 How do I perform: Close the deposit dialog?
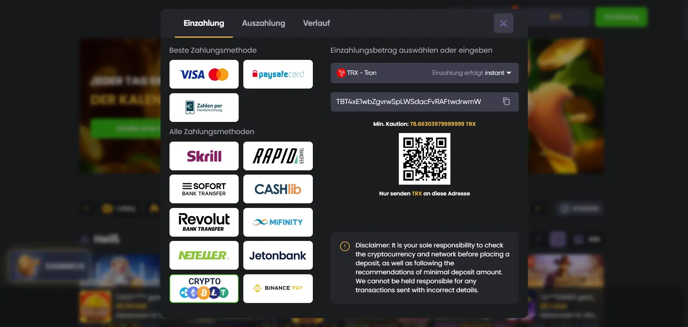click(503, 23)
